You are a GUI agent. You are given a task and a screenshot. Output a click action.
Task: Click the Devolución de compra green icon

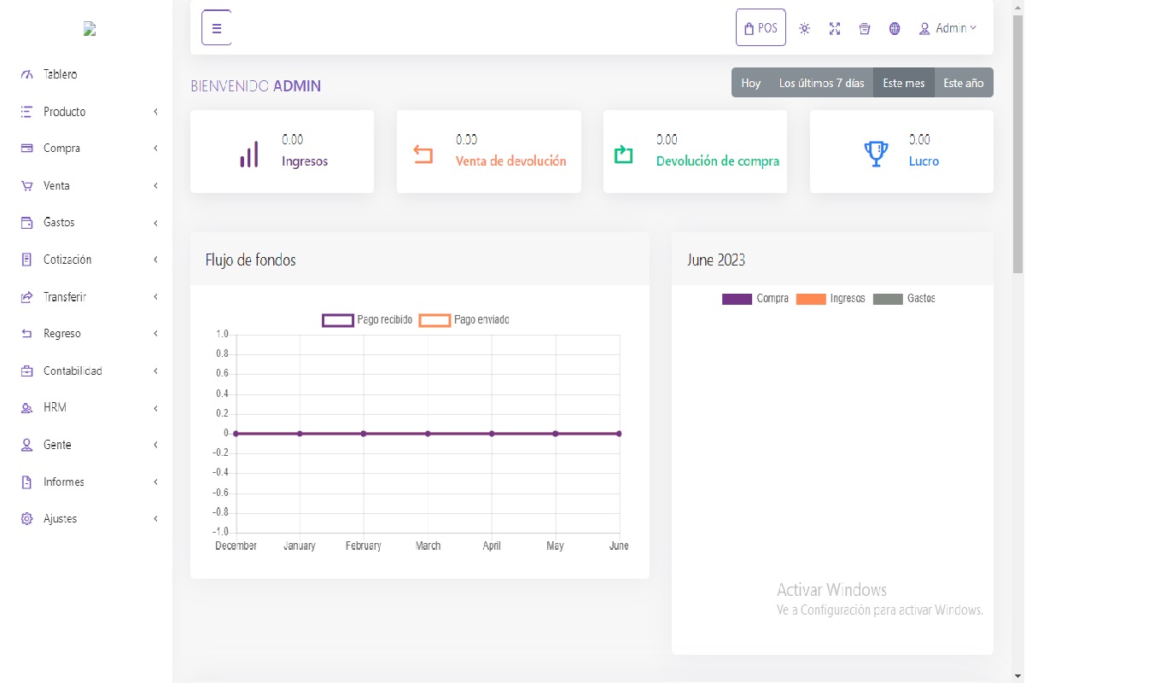pyautogui.click(x=624, y=155)
